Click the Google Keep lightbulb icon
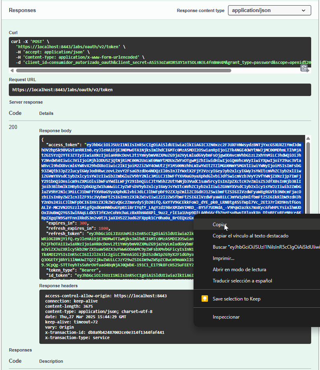Screen dimensions: 320x370 204,299
